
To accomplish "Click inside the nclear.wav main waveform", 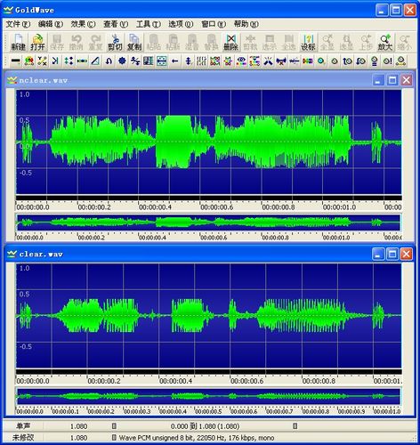I will (x=209, y=142).
